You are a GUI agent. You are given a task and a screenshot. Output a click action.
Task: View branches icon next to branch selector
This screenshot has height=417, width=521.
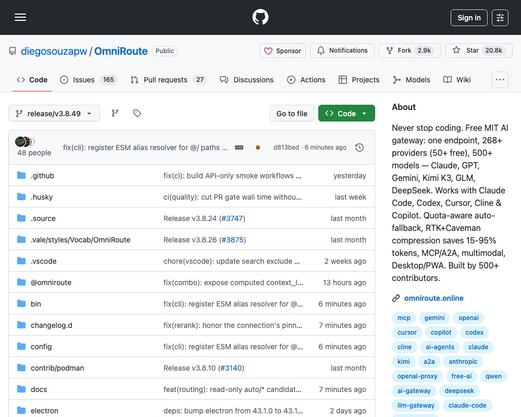coord(115,114)
